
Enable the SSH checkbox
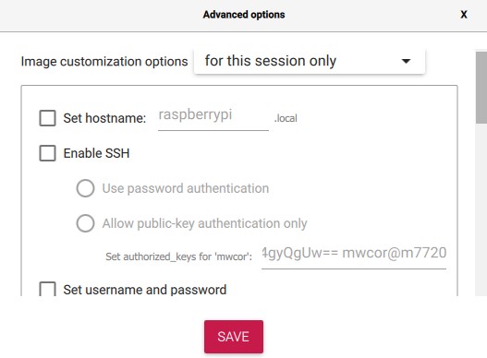[47, 153]
